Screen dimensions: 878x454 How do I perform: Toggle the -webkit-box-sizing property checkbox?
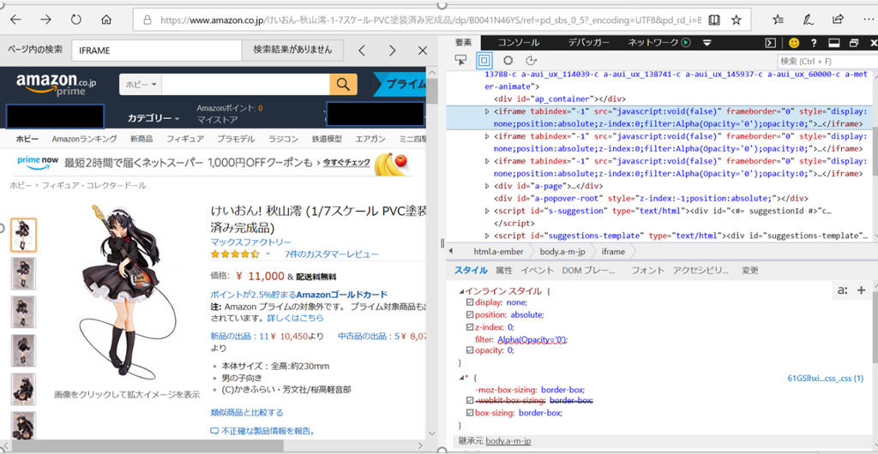coord(470,401)
